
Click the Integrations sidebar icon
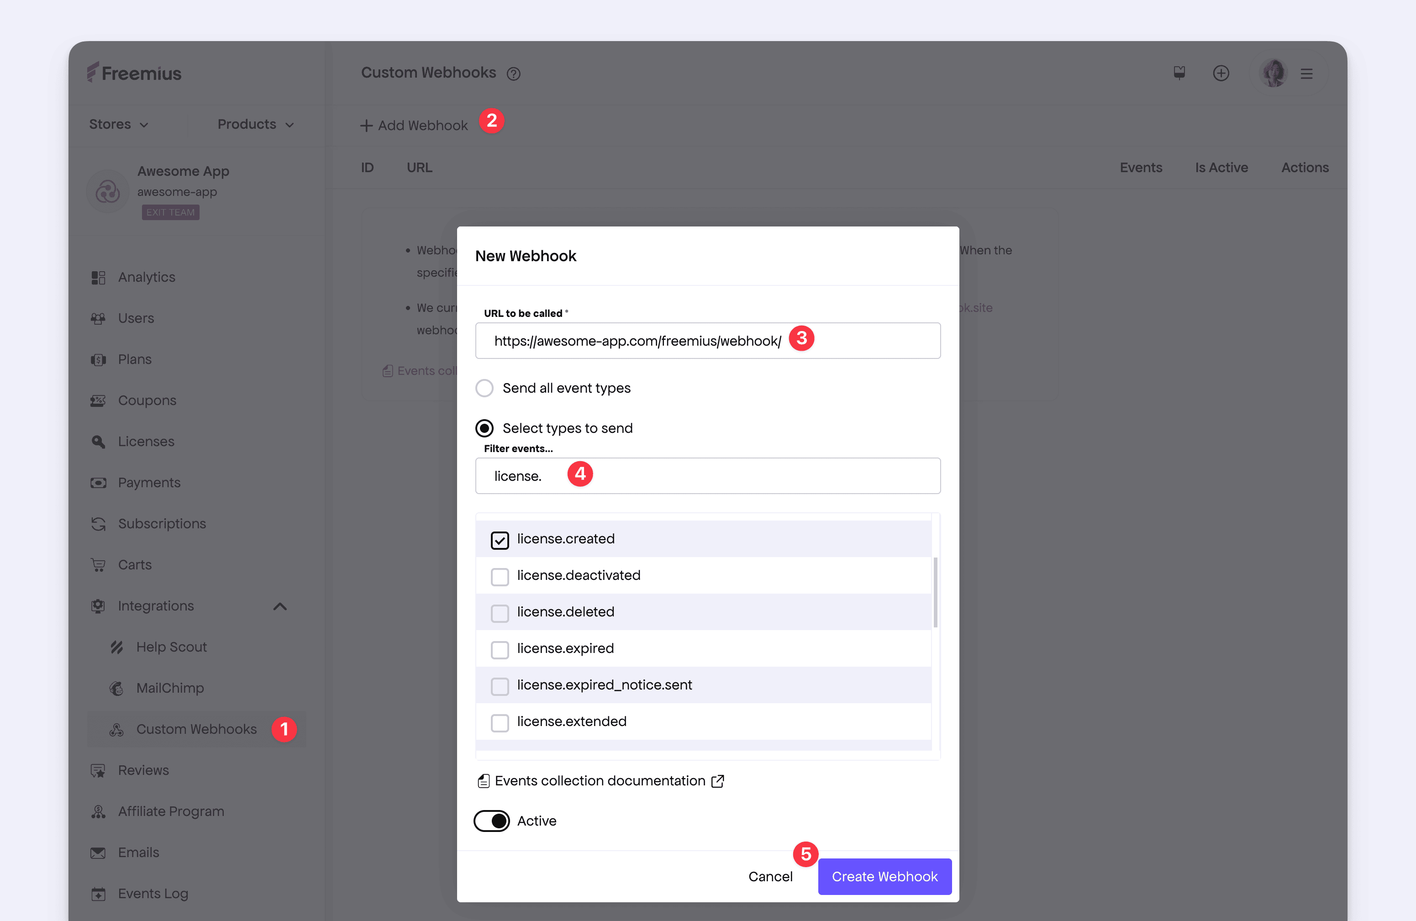(98, 606)
